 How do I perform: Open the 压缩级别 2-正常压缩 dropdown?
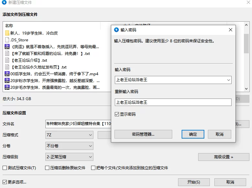tap(69, 157)
